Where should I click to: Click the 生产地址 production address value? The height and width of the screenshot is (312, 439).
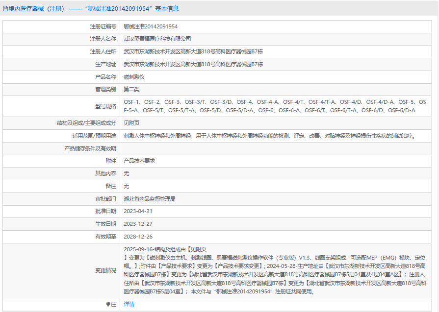(x=193, y=64)
